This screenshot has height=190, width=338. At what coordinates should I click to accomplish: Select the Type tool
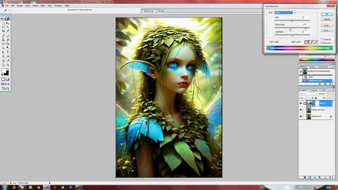[x=8, y=52]
